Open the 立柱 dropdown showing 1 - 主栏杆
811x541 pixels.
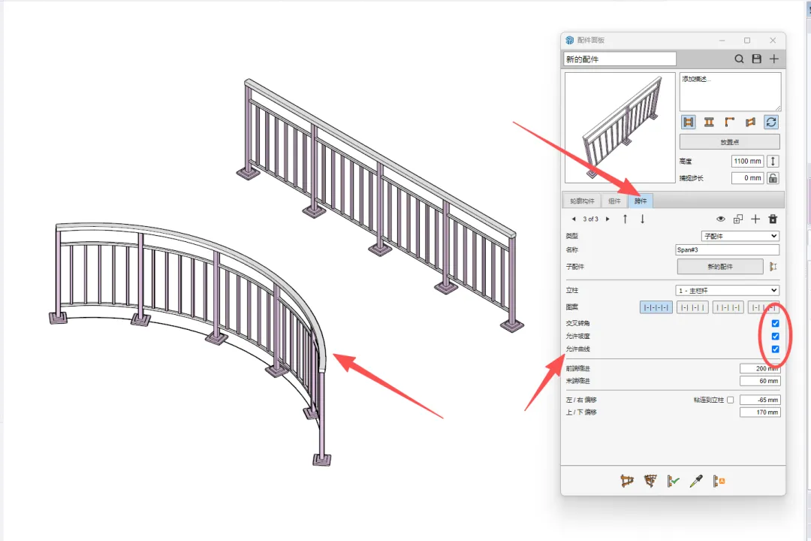tap(727, 291)
